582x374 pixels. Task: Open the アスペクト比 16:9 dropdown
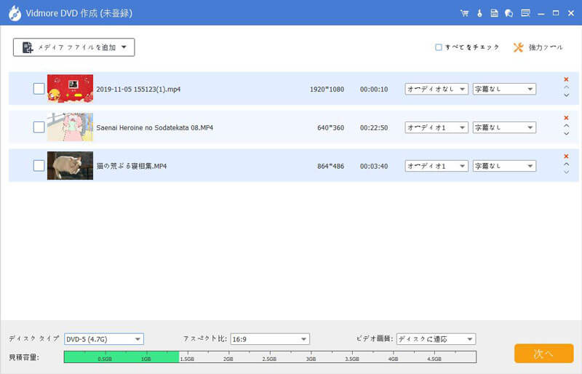(270, 339)
